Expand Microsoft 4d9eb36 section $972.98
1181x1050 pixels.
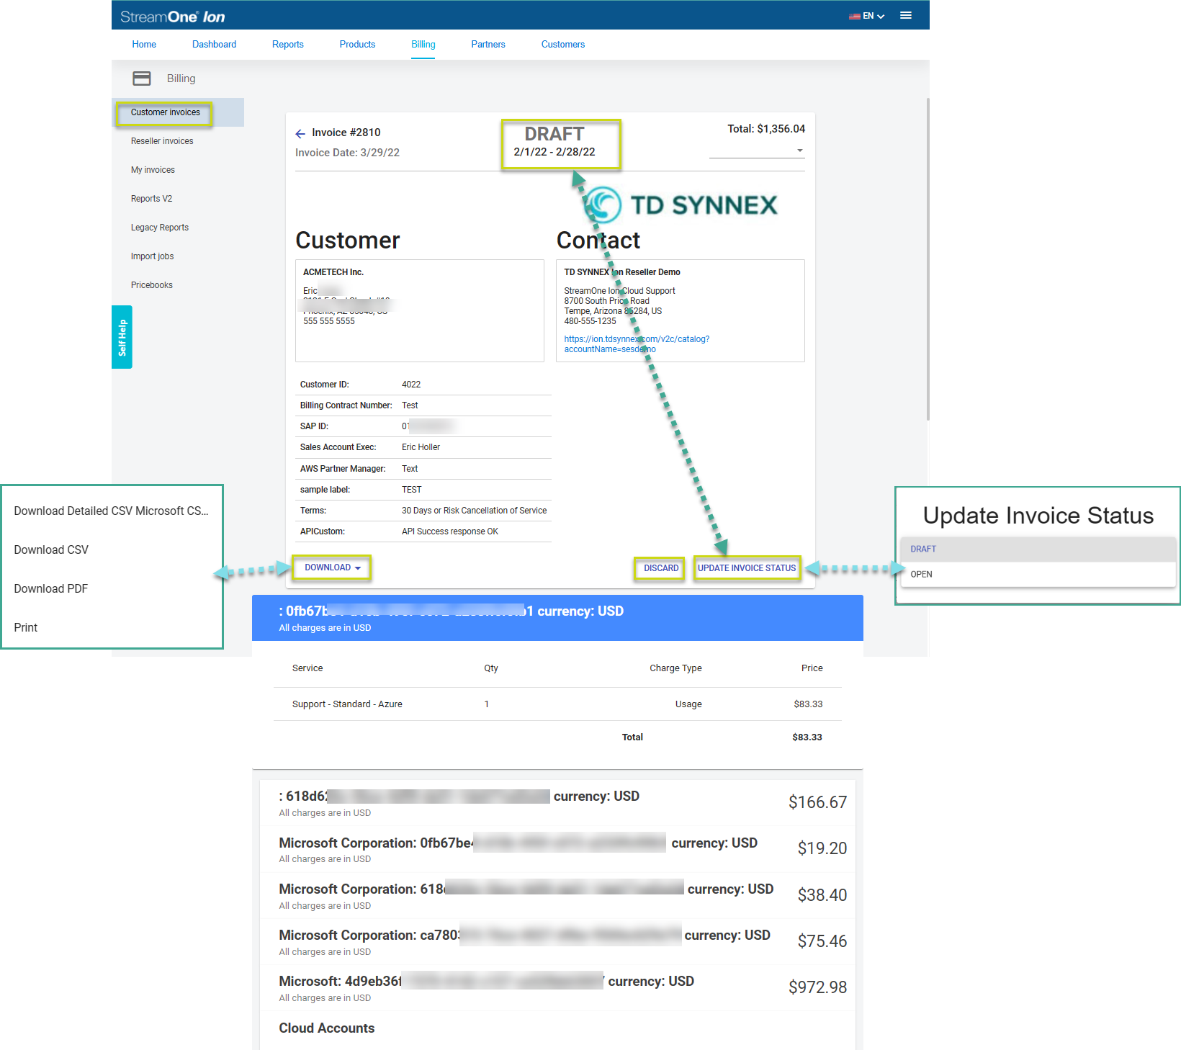click(x=557, y=987)
